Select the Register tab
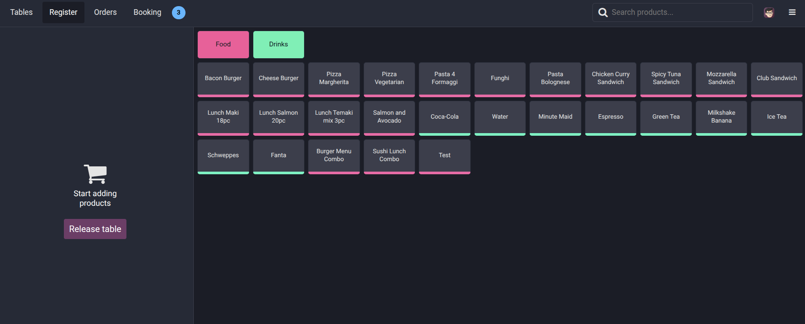Image resolution: width=805 pixels, height=324 pixels. [x=63, y=12]
